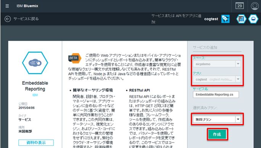Image resolution: width=261 pixels, height=148 pixels.
Task: Open the hamburger navigation menu
Action: (x=7, y=6)
